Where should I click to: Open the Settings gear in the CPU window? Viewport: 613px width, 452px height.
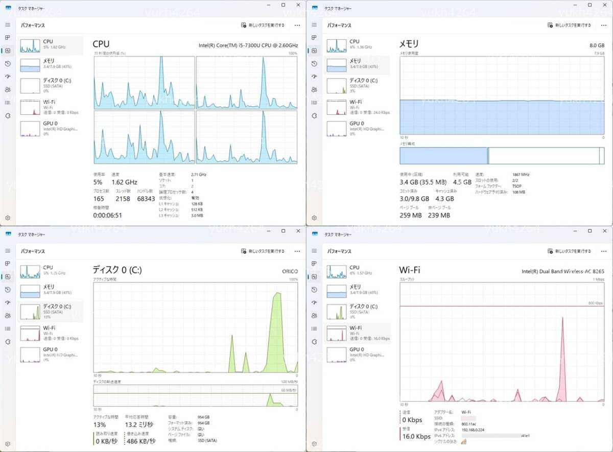click(8, 218)
